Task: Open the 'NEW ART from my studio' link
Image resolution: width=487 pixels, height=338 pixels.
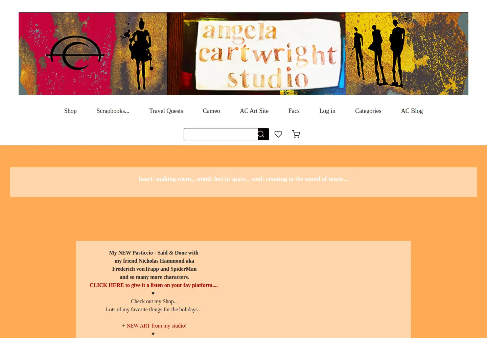Action: tap(156, 326)
